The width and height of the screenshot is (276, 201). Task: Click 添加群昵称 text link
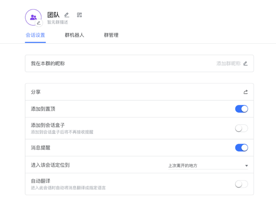click(x=228, y=63)
